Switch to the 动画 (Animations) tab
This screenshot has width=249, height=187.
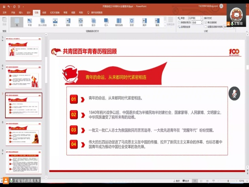44,12
